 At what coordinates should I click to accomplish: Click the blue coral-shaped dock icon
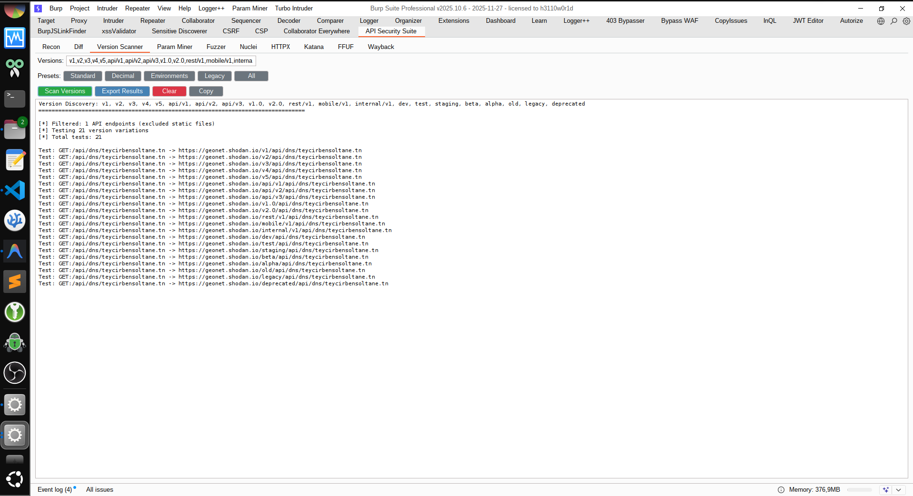click(x=15, y=221)
